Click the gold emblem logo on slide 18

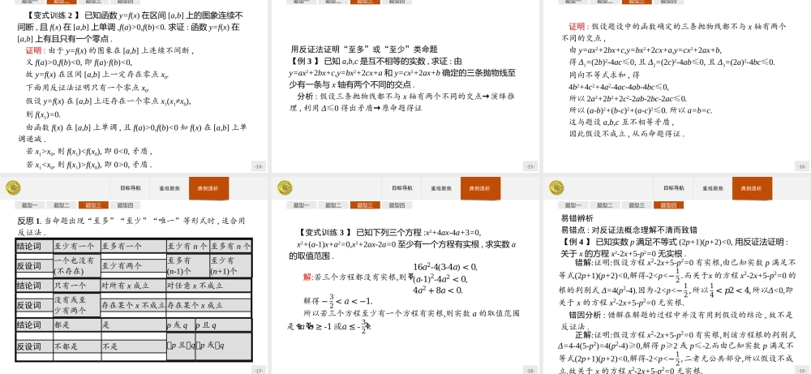tap(285, 188)
